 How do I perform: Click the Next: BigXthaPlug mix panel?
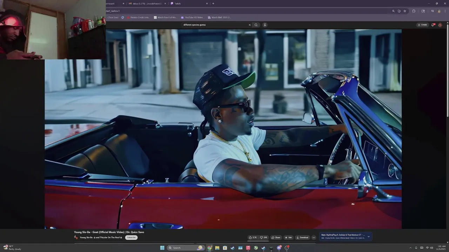(346, 237)
